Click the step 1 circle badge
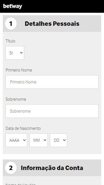 (x=11, y=24)
